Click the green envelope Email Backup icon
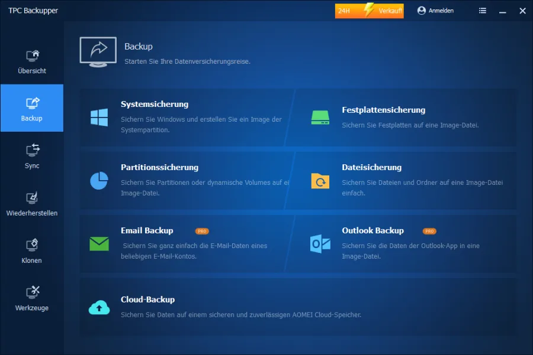The image size is (533, 355). click(99, 244)
